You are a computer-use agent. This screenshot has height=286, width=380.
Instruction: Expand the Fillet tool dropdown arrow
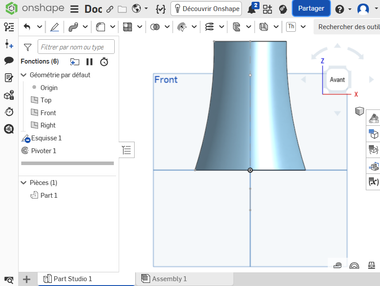click(x=112, y=26)
